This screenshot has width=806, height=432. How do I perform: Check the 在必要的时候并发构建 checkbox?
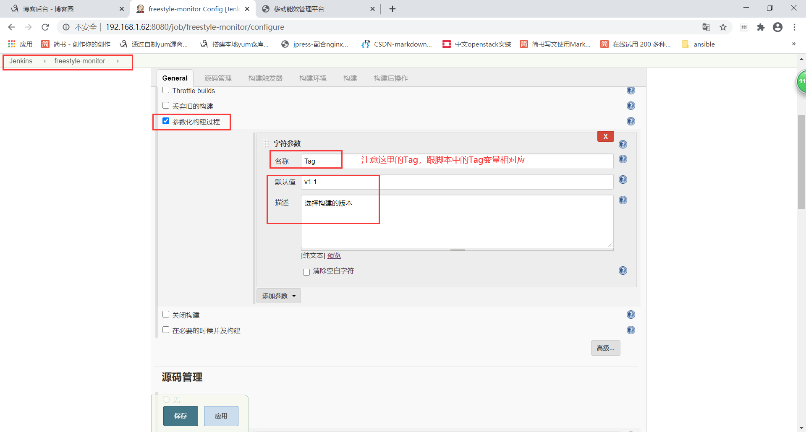click(x=166, y=330)
